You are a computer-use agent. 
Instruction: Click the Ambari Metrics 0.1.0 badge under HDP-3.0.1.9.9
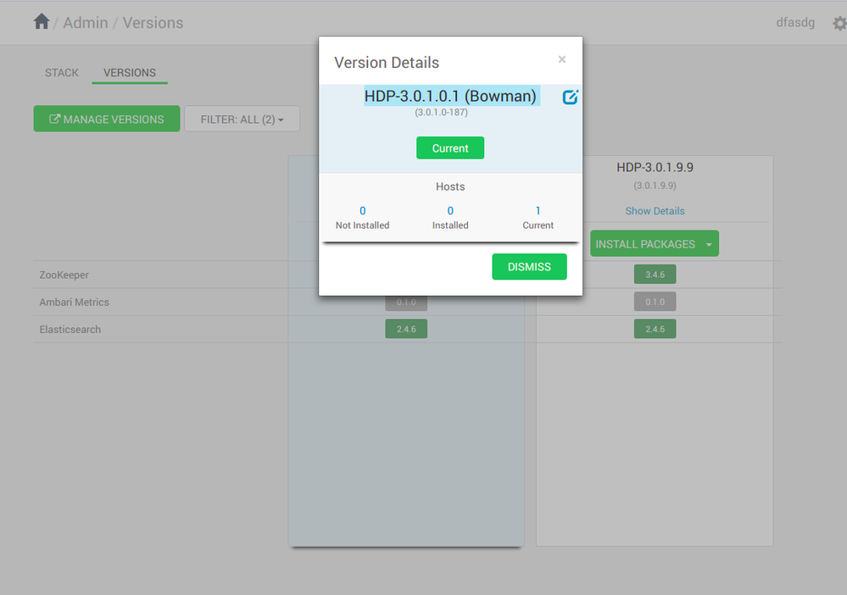[655, 302]
